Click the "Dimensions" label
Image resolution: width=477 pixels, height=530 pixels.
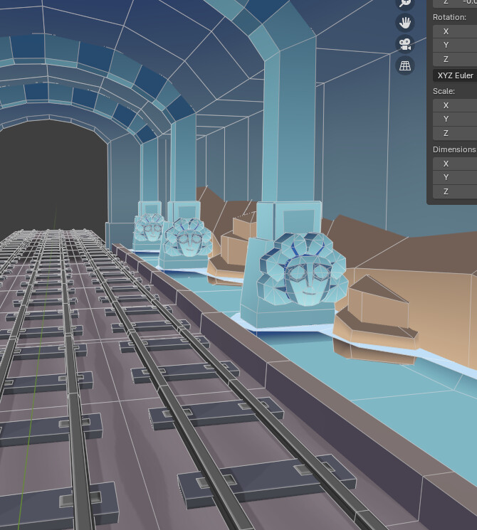[454, 149]
